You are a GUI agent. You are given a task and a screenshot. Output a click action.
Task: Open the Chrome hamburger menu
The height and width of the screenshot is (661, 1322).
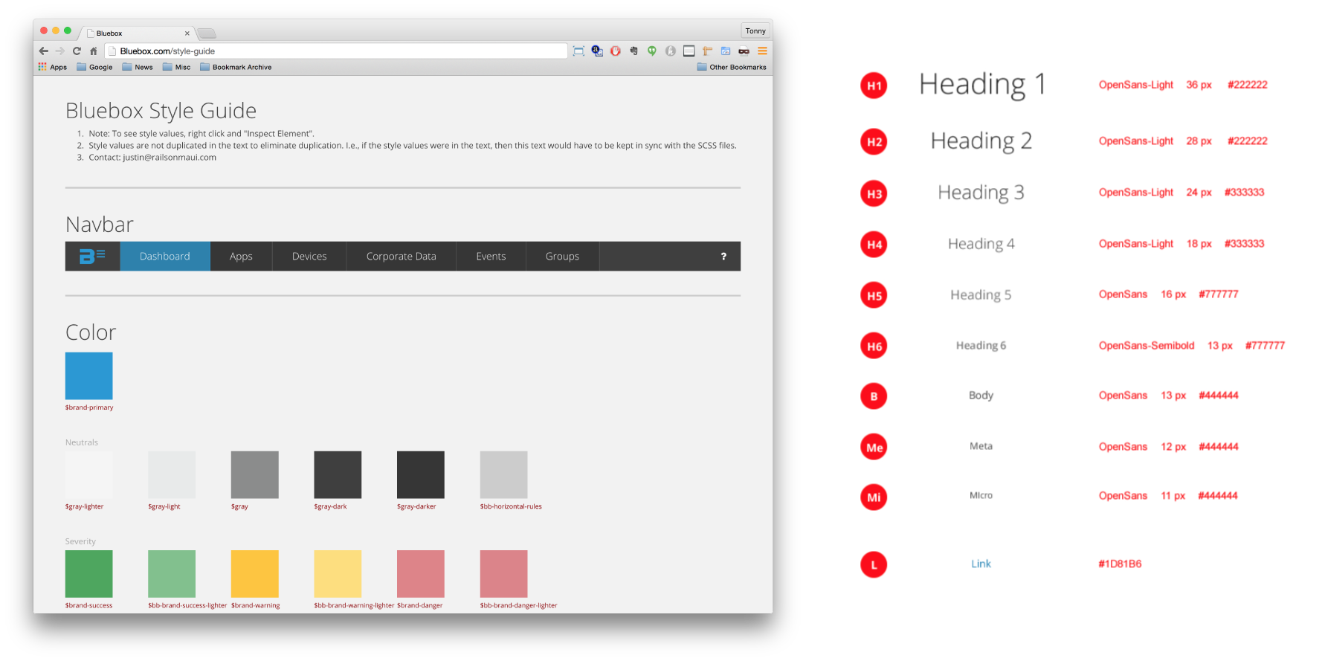(x=762, y=51)
